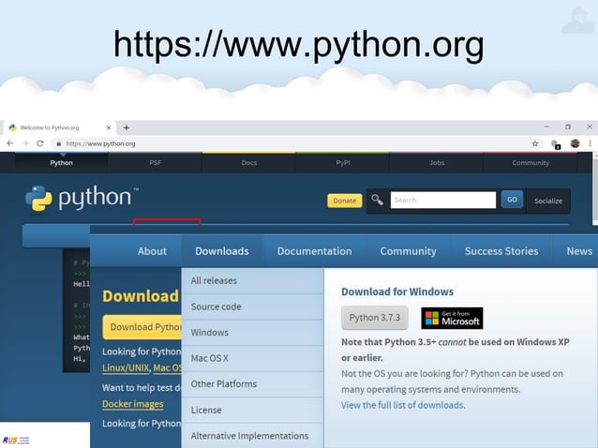The image size is (598, 448).
Task: Click the browser back arrow
Action: [10, 143]
